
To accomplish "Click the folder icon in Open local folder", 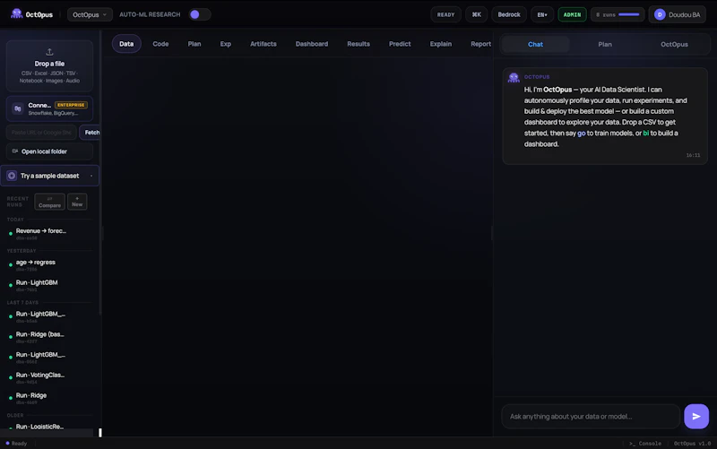I will point(15,151).
